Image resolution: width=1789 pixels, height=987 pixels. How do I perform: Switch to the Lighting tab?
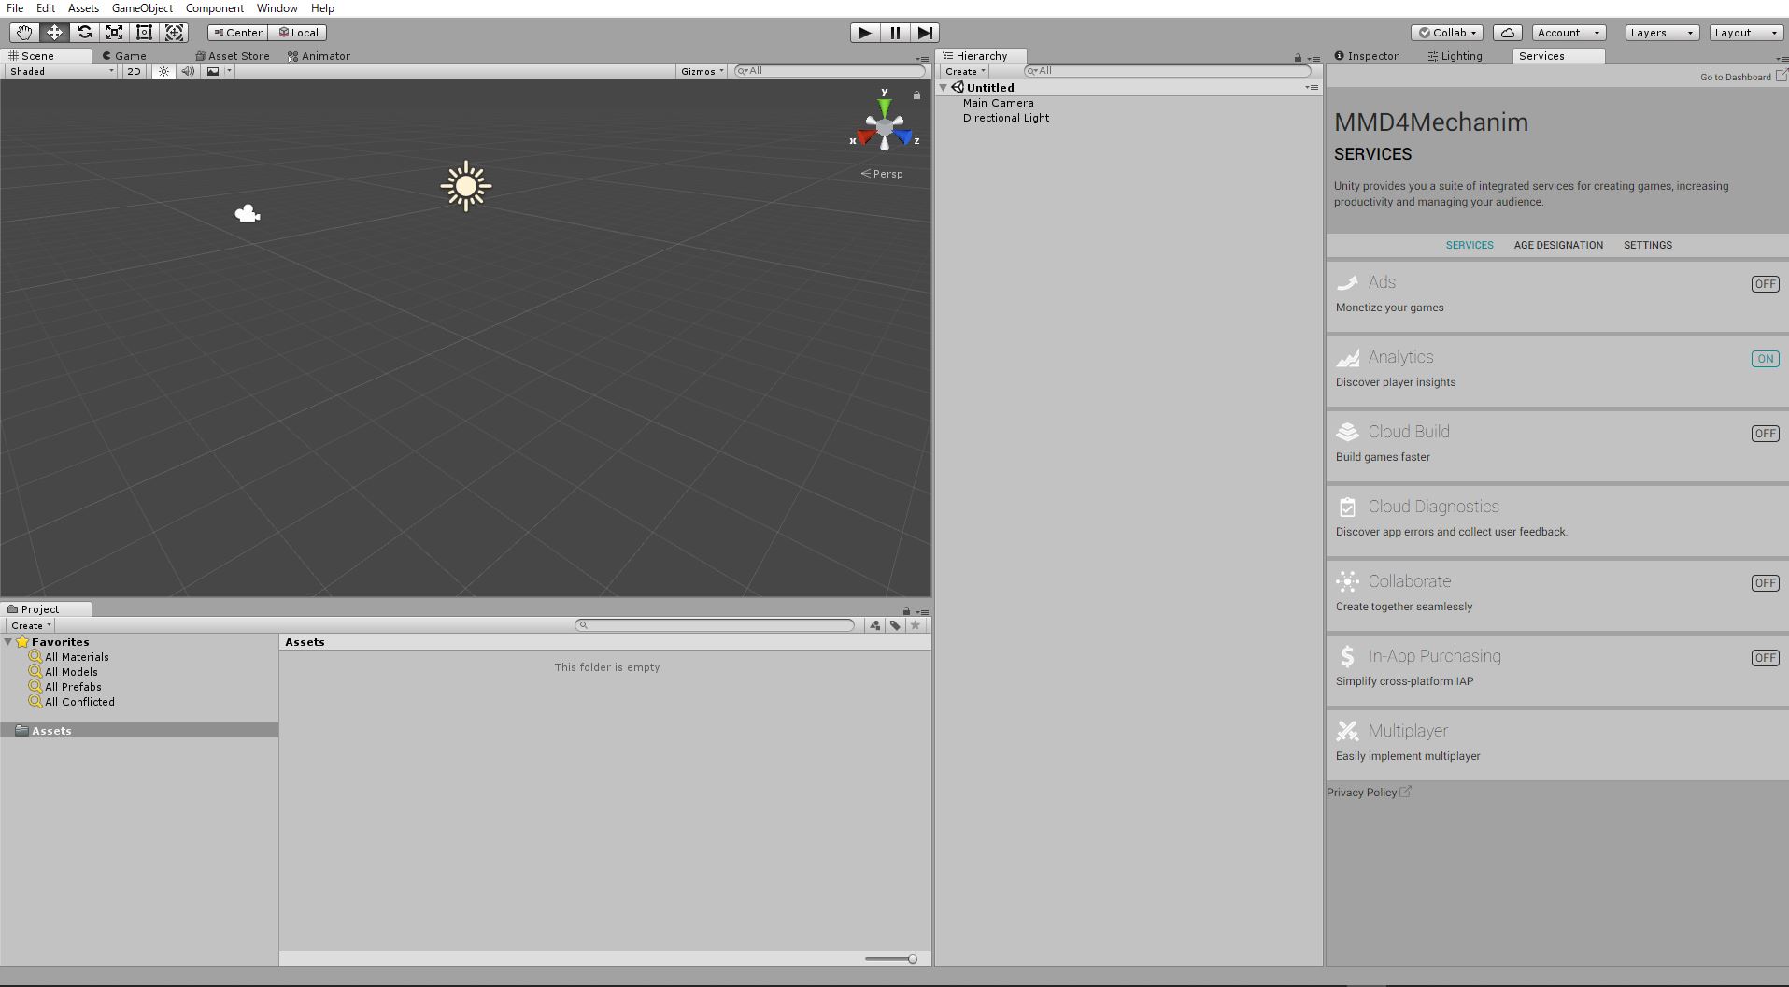pos(1455,56)
